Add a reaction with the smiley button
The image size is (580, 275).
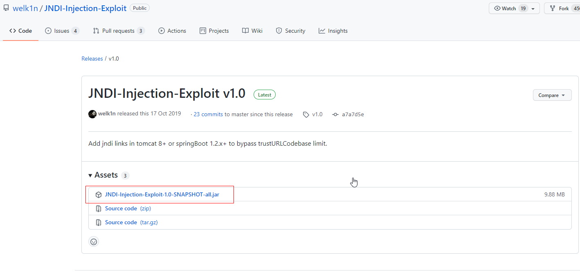[x=94, y=241]
